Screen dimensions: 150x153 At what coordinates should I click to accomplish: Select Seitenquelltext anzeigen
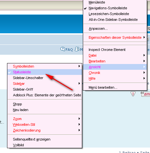coord(44,139)
